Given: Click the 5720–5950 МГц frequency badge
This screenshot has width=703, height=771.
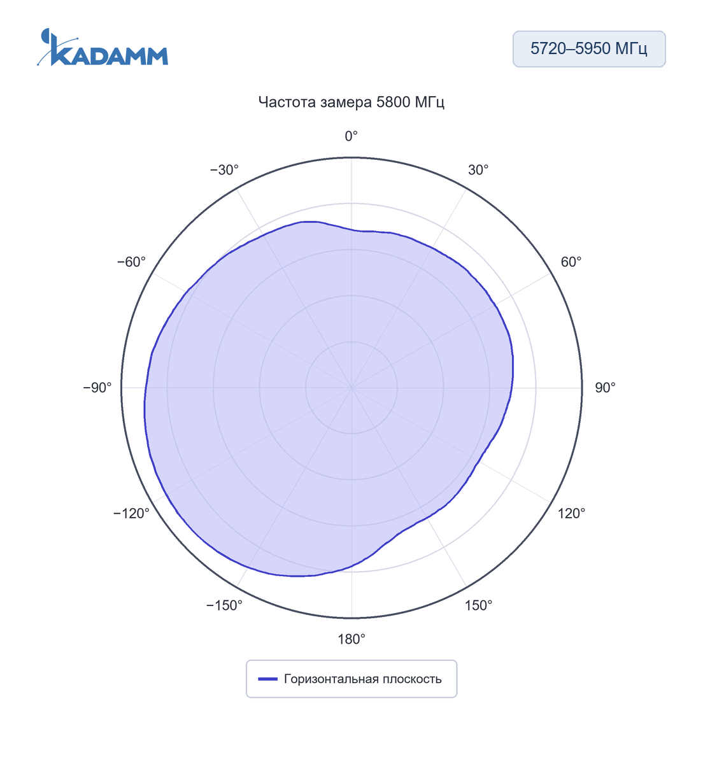Looking at the screenshot, I should click(x=589, y=49).
